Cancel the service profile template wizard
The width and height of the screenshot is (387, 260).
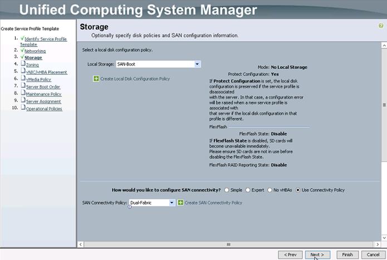click(x=373, y=254)
